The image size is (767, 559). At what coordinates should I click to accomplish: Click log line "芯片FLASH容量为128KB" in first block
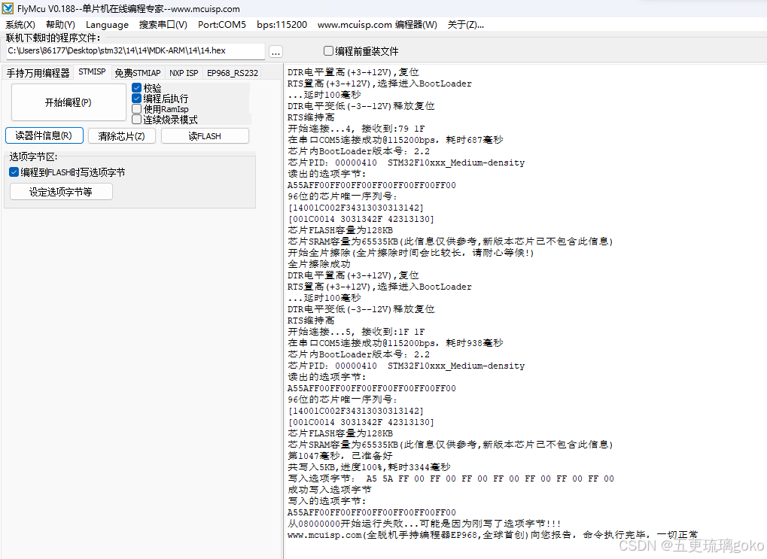(340, 230)
